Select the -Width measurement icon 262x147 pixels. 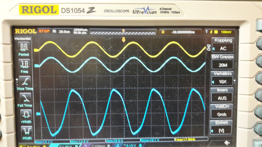pyautogui.click(x=27, y=131)
